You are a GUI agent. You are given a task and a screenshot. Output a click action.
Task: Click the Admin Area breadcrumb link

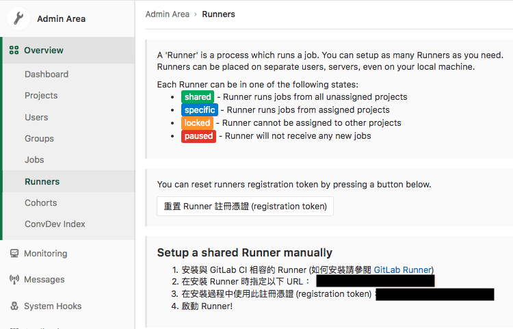[x=167, y=14]
